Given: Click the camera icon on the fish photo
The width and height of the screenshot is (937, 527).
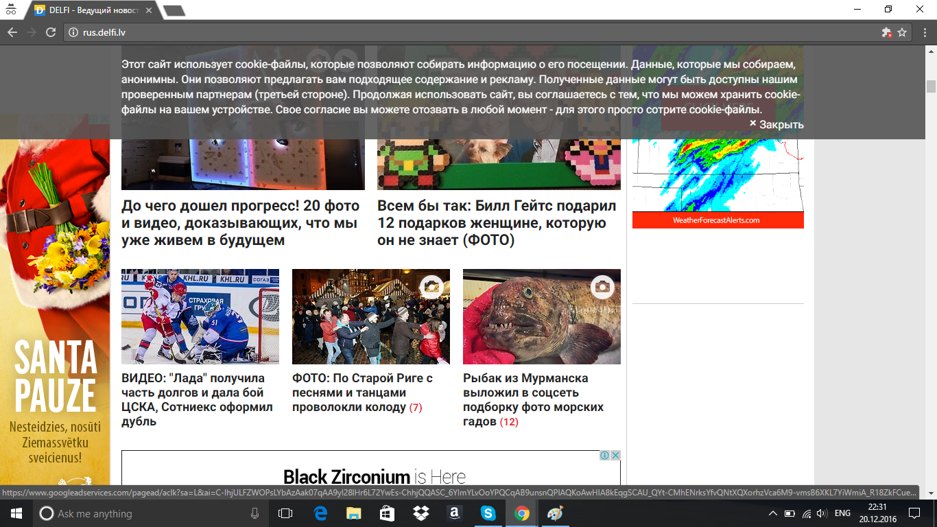Looking at the screenshot, I should (x=602, y=287).
